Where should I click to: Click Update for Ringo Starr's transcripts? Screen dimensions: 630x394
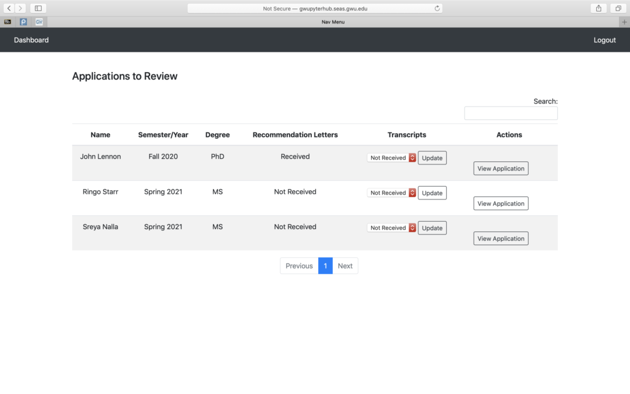click(432, 193)
